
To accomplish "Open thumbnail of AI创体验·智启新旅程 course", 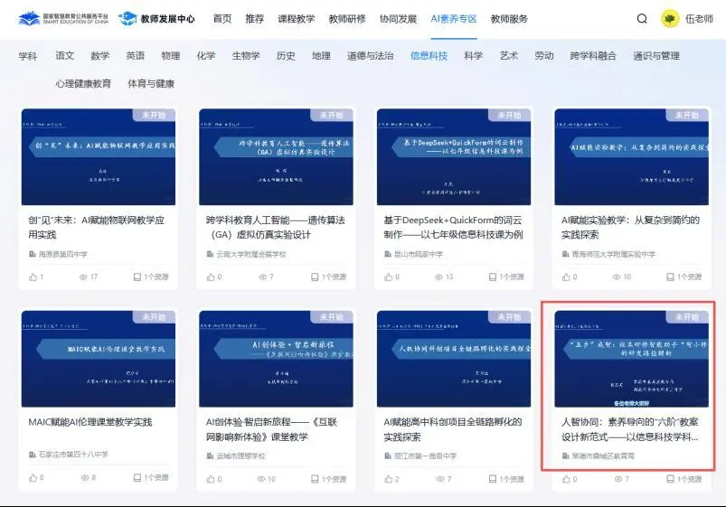I will click(276, 359).
